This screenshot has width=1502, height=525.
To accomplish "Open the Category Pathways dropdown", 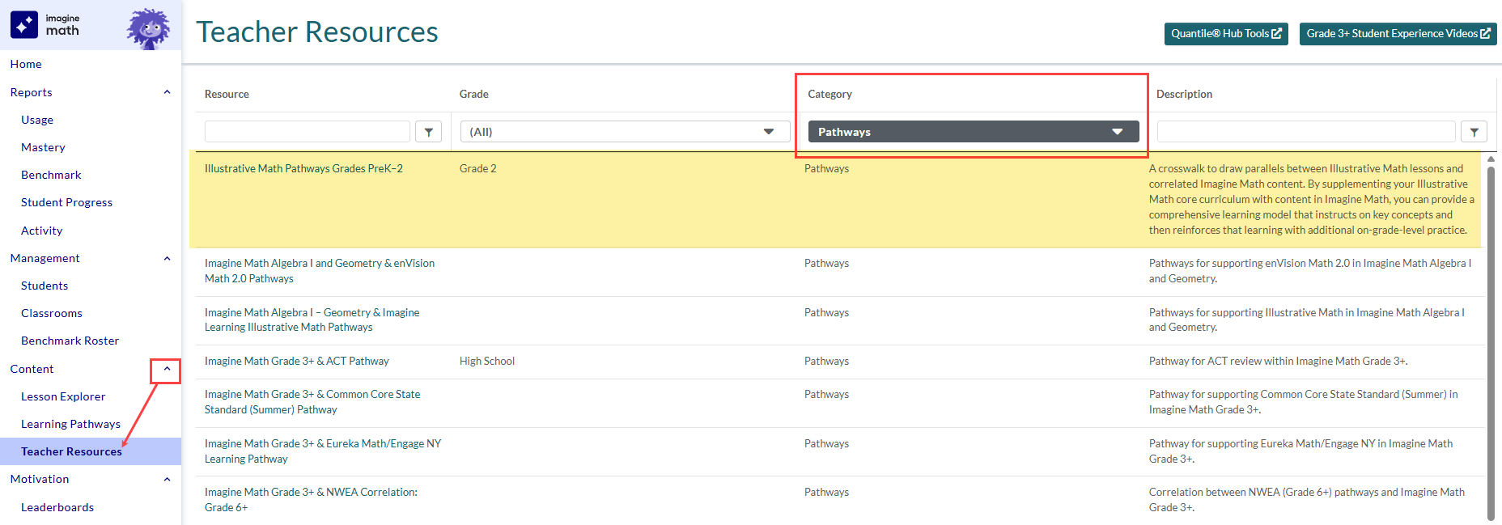I will pyautogui.click(x=973, y=132).
